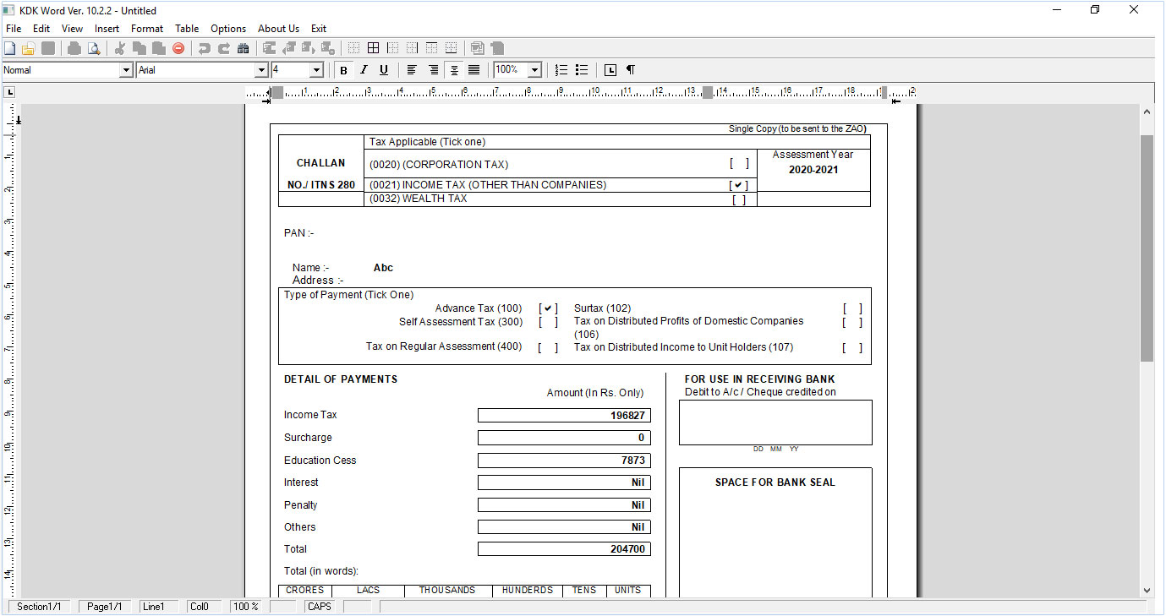This screenshot has height=616, width=1166.
Task: Open Find using the binoculars icon
Action: 244,48
